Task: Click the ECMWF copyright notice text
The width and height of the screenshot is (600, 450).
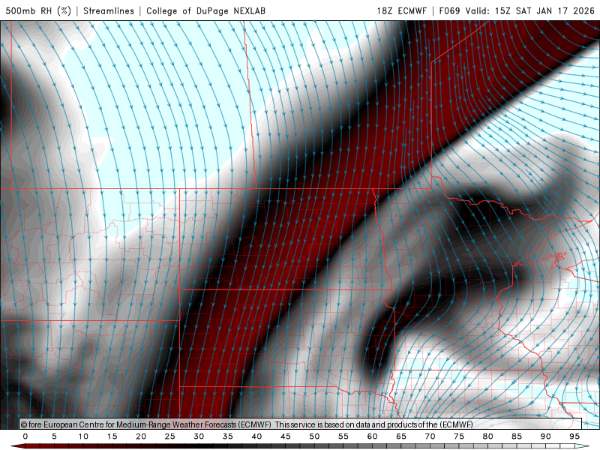Action: [x=247, y=424]
